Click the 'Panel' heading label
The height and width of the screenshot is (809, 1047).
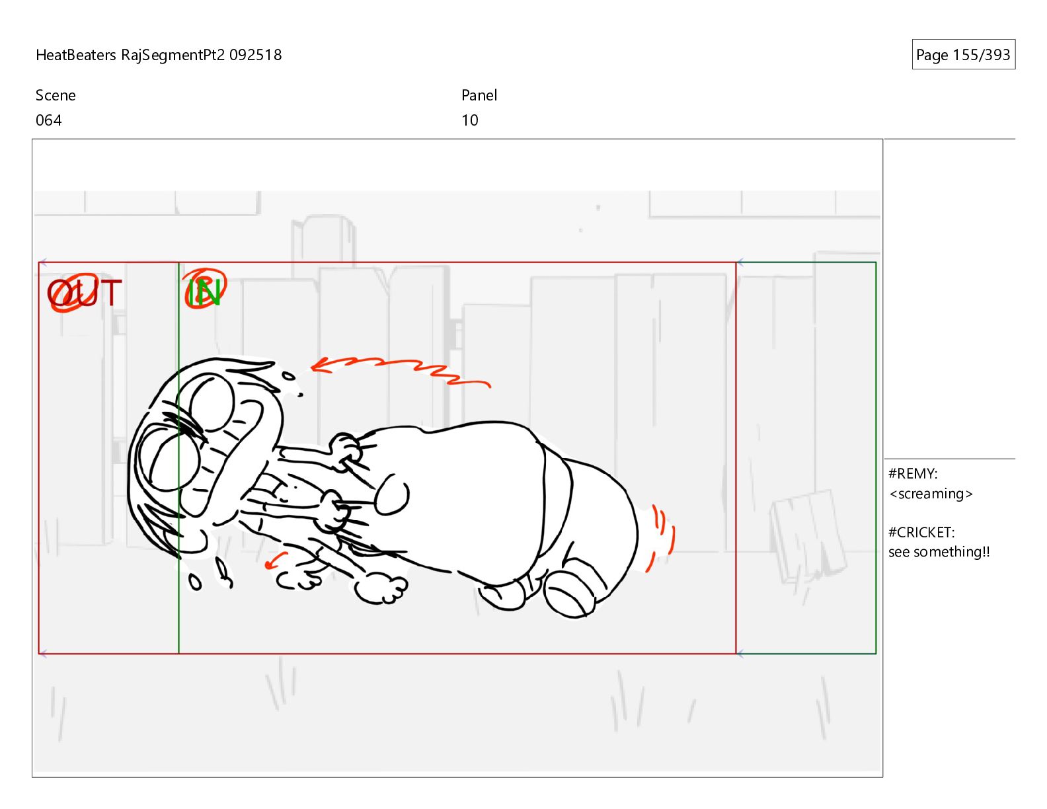point(479,95)
